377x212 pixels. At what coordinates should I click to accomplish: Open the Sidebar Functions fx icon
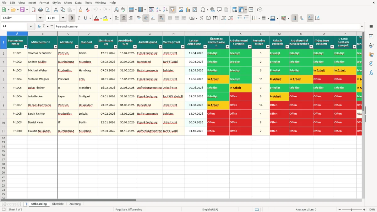[x=371, y=73]
